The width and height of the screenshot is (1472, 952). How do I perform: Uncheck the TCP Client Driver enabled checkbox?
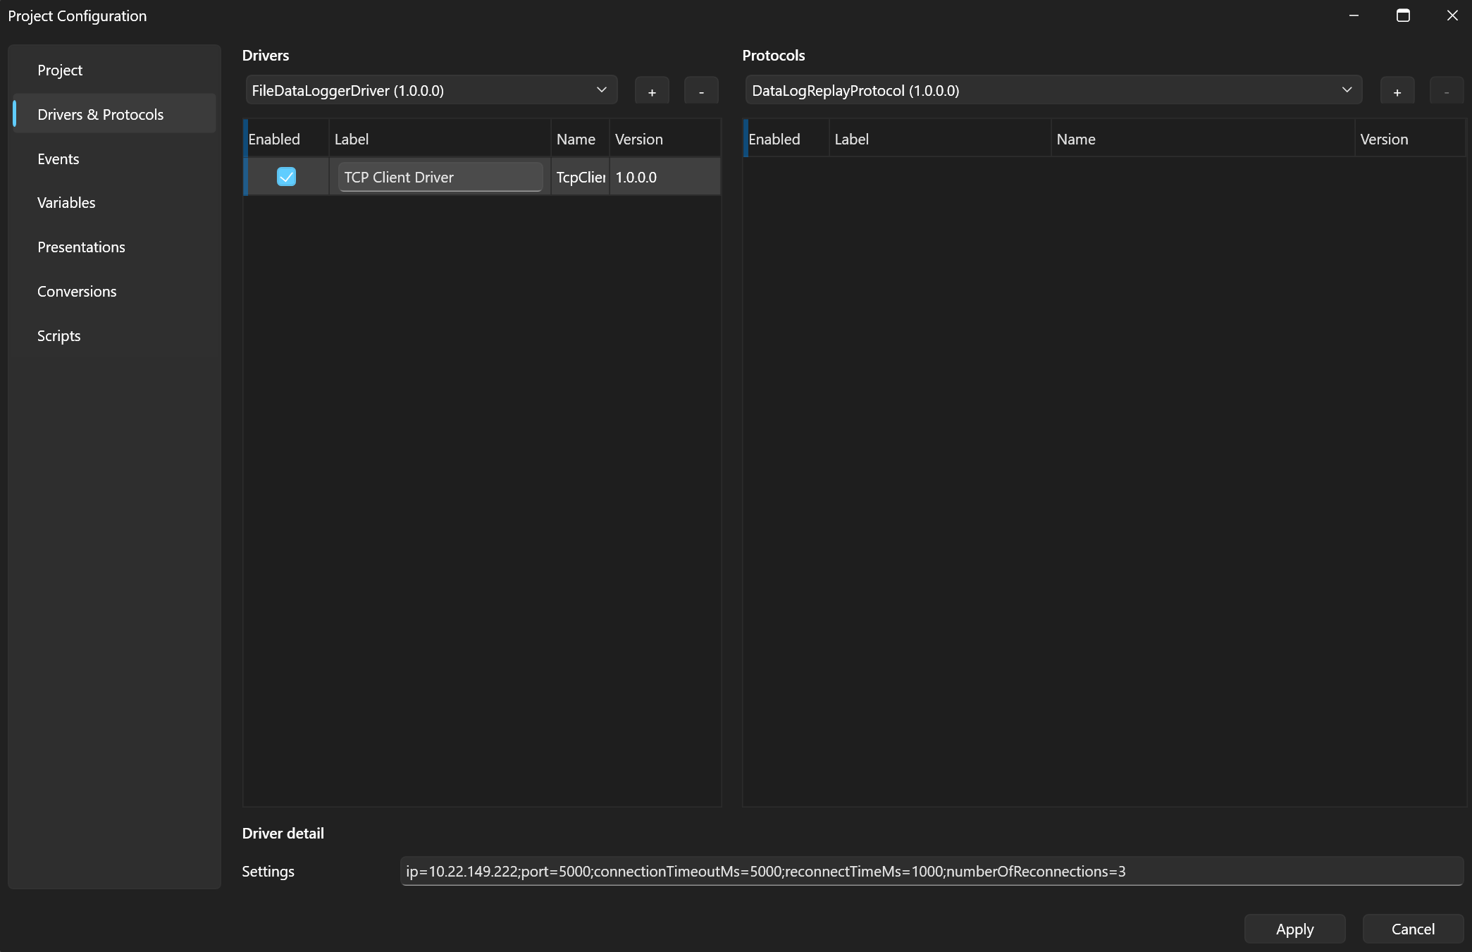pyautogui.click(x=286, y=176)
